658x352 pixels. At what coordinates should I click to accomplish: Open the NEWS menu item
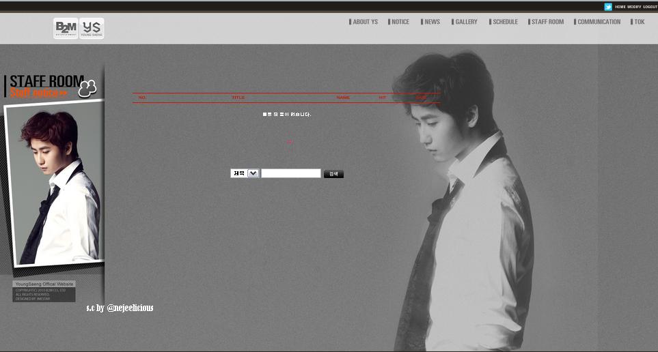[x=430, y=22]
